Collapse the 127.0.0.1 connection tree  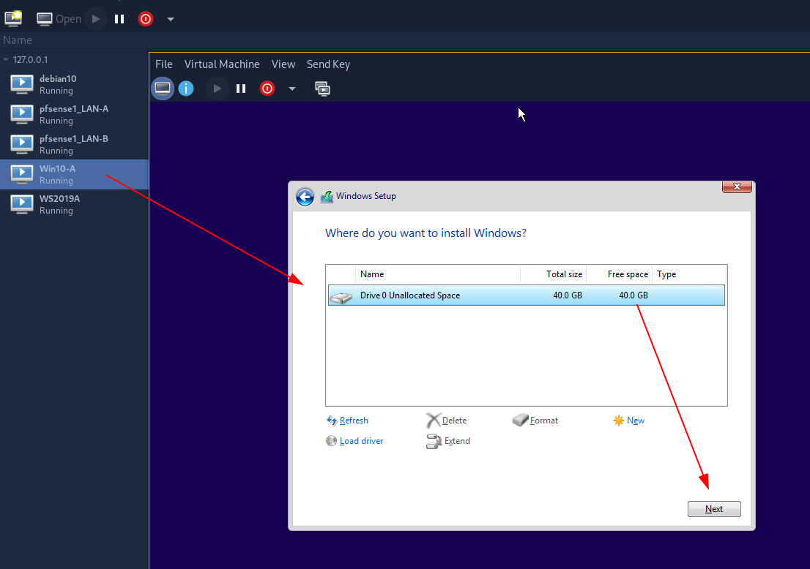pyautogui.click(x=6, y=60)
